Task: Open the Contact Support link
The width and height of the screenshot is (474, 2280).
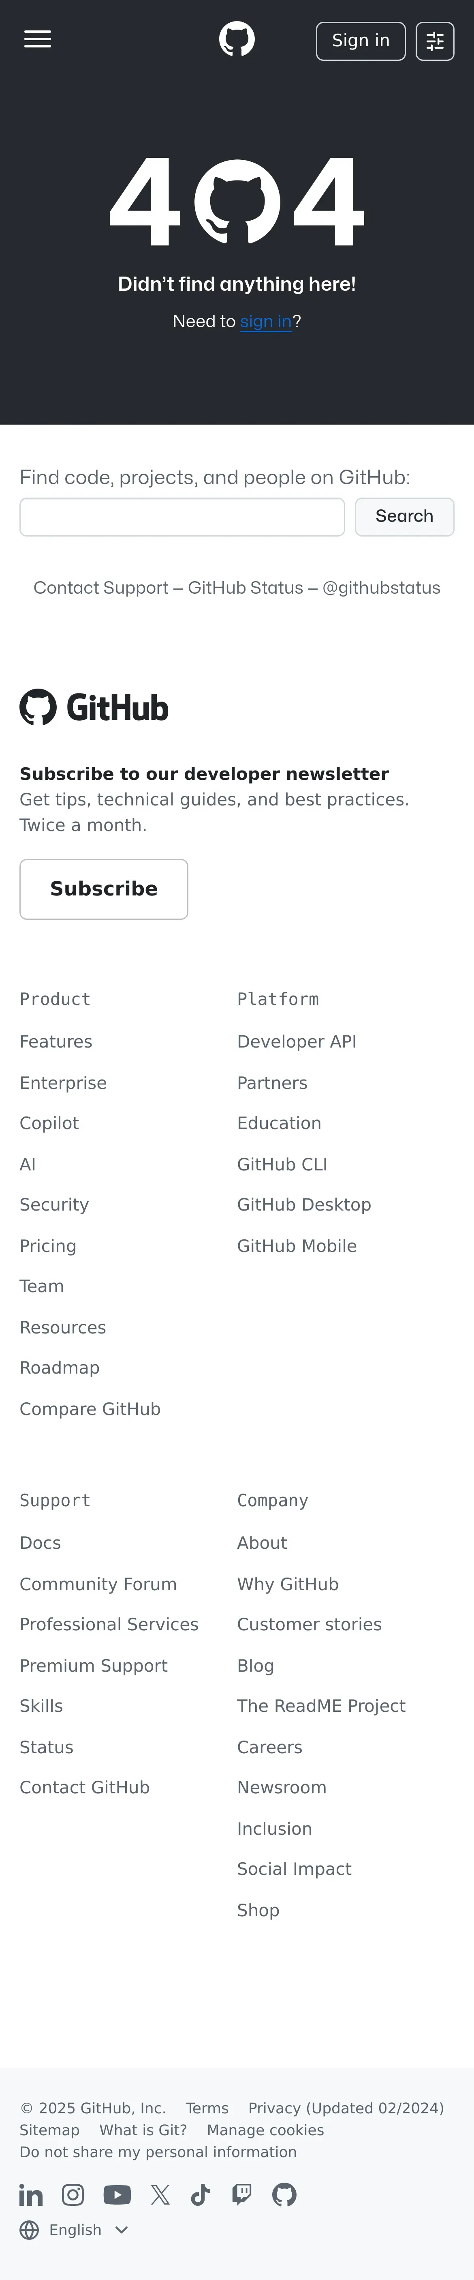Action: 101,588
